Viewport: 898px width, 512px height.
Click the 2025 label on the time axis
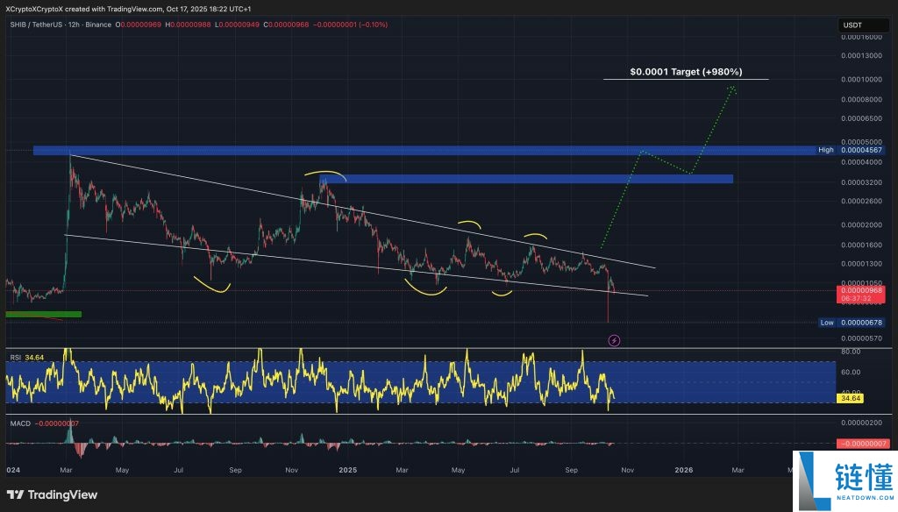348,470
